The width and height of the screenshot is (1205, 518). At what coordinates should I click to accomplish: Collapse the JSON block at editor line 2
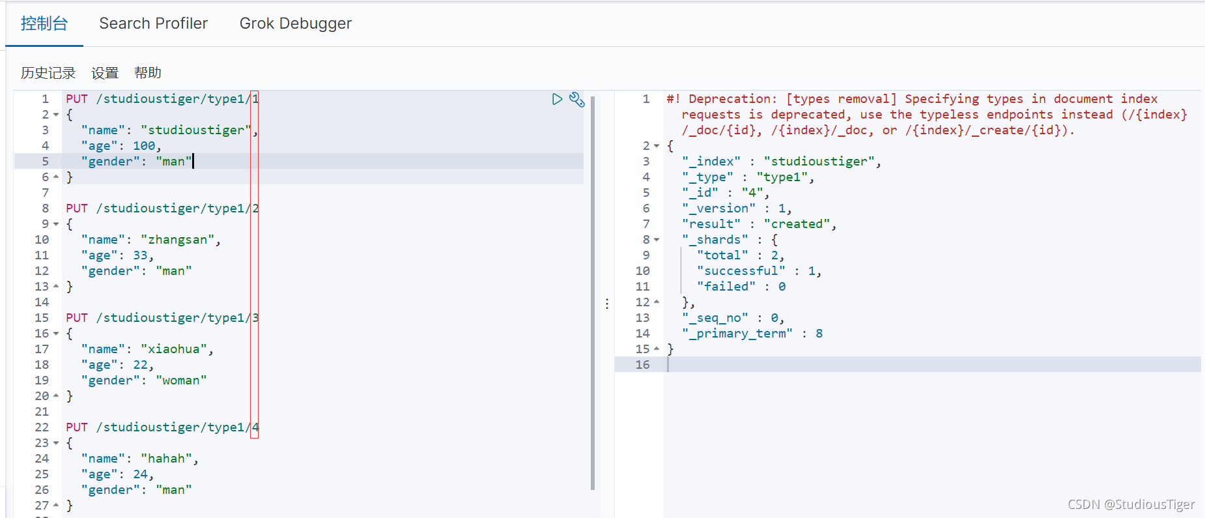(56, 115)
